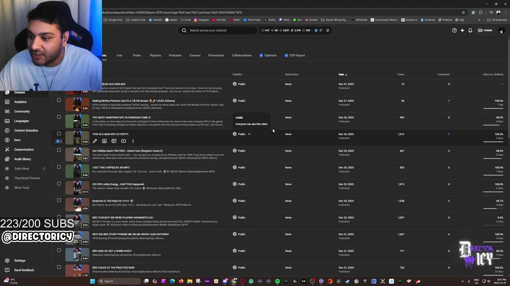This screenshot has width=510, height=286.
Task: Open comments icon for THIS OLD MAN NPC
Action: click(x=114, y=141)
